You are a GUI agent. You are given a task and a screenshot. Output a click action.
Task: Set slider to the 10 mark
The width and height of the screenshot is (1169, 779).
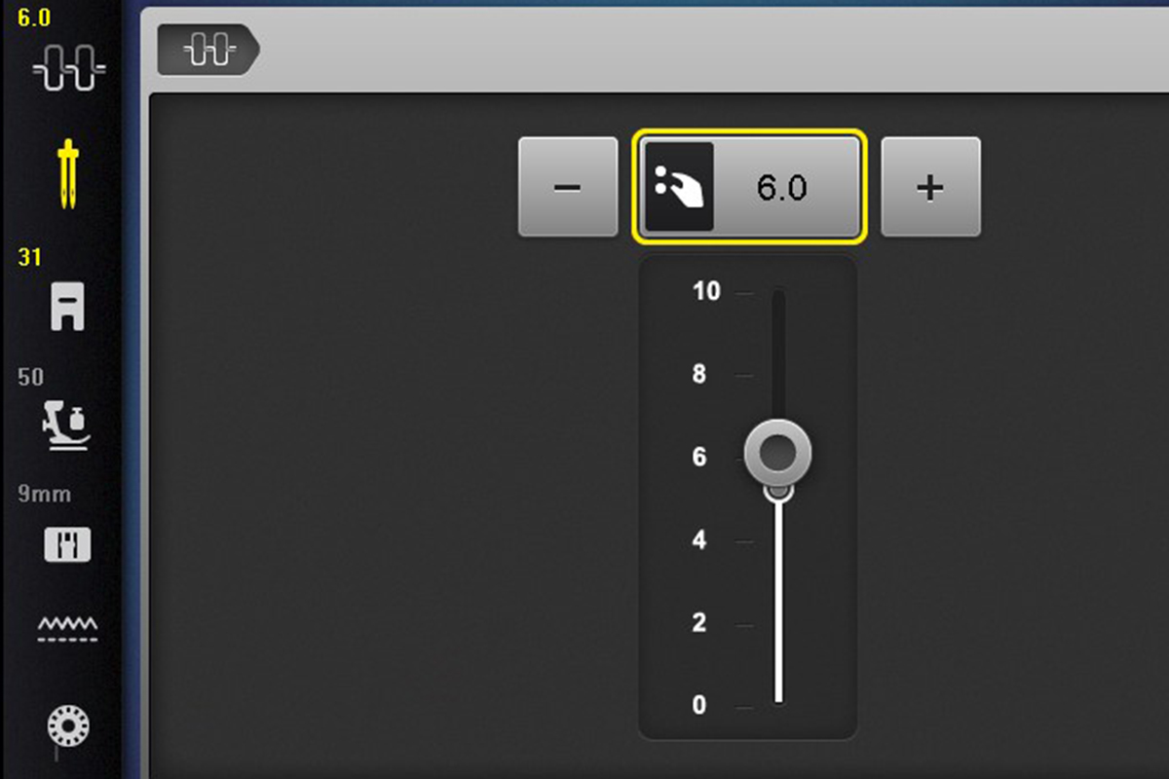pos(778,292)
